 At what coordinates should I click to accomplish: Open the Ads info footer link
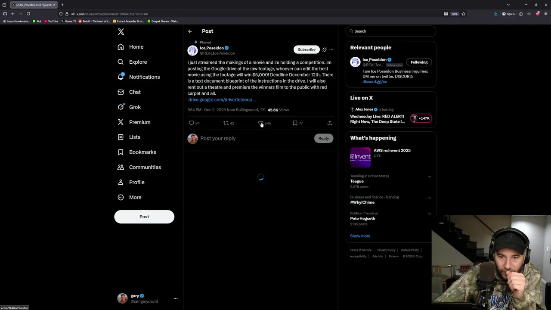[x=378, y=256]
